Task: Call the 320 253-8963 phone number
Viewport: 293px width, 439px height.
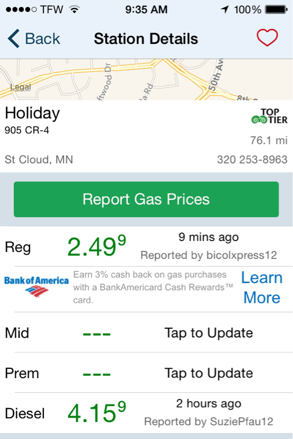Action: [x=252, y=160]
